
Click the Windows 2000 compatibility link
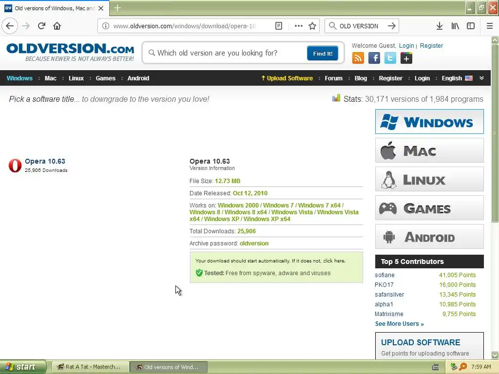pos(238,206)
